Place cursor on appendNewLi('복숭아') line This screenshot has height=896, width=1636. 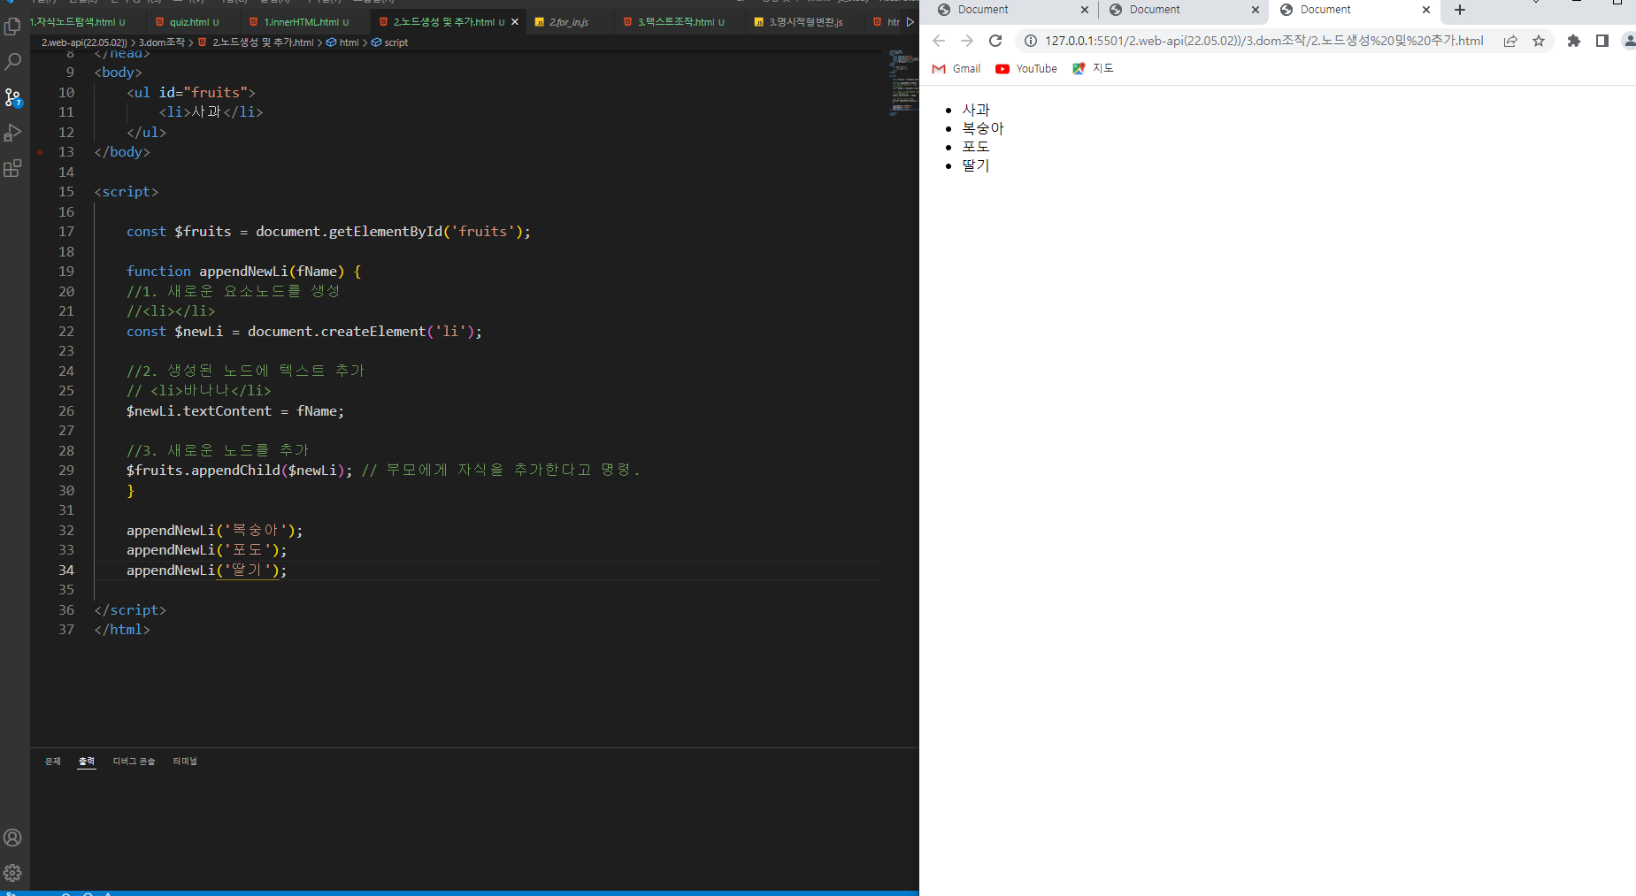click(214, 531)
